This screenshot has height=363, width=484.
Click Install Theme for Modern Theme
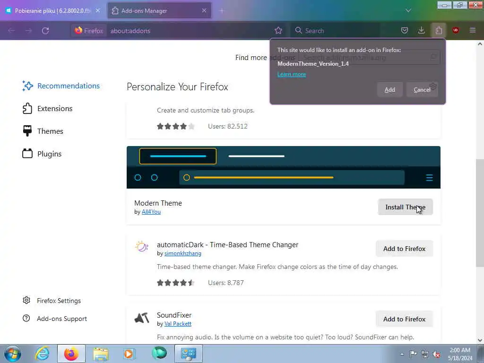tap(405, 207)
